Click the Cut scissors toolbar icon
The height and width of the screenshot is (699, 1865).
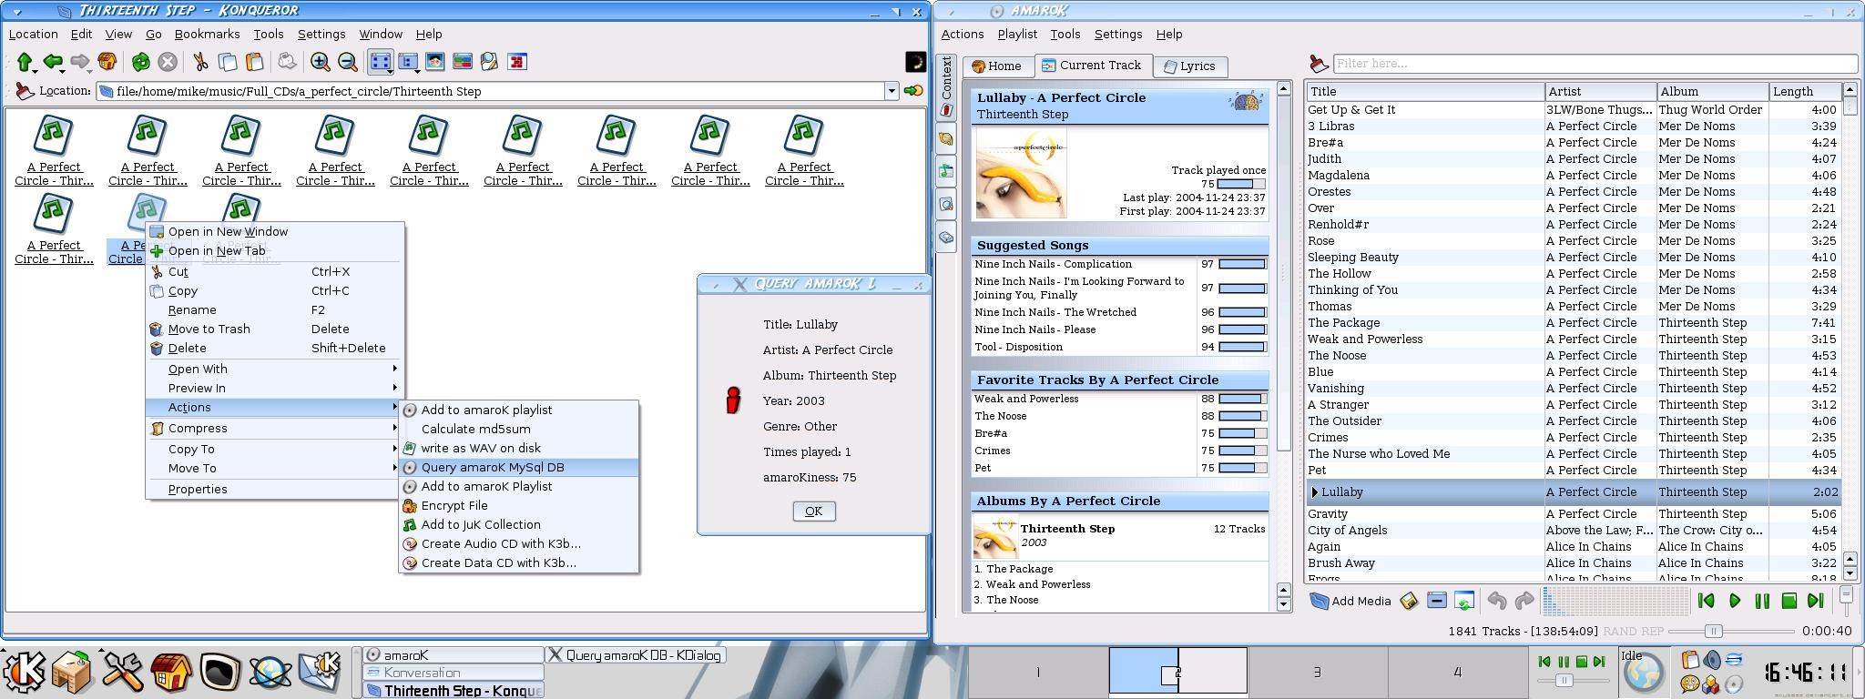point(200,62)
